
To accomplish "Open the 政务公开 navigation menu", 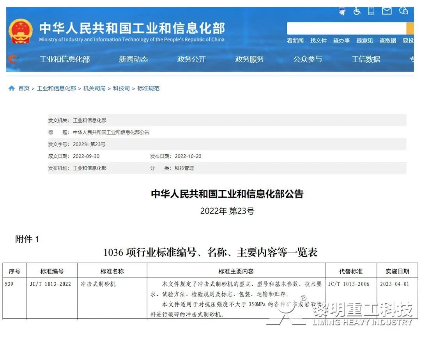I will (191, 59).
